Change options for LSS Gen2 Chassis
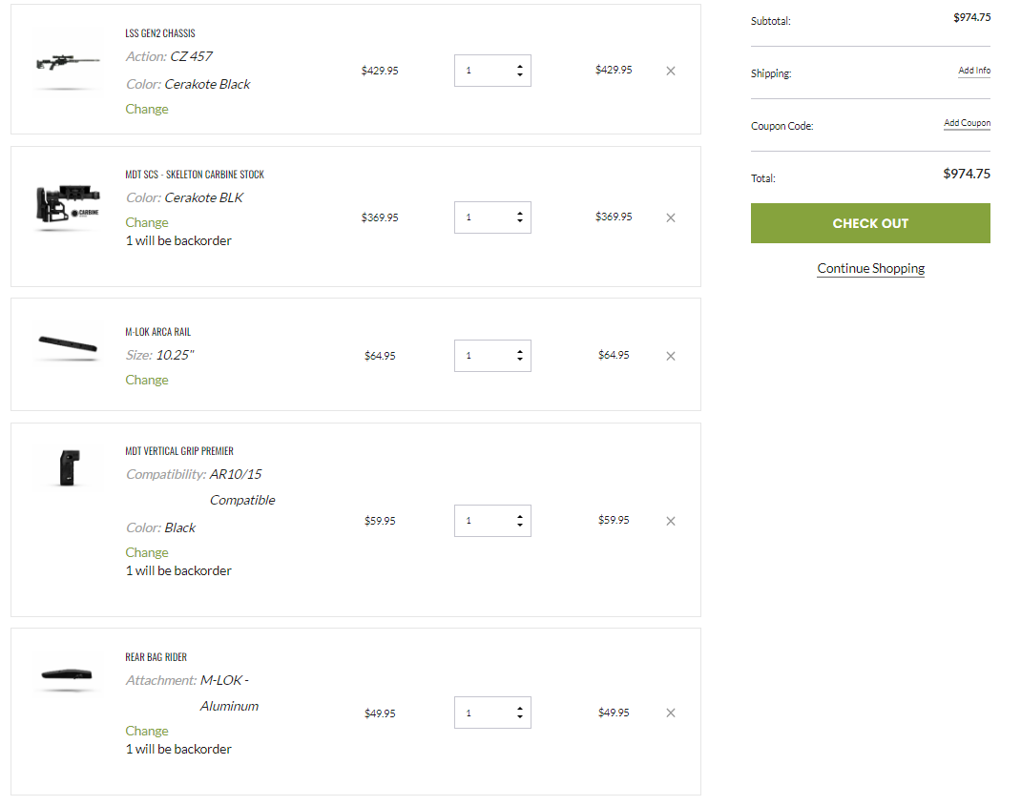The image size is (1021, 806). 147,110
